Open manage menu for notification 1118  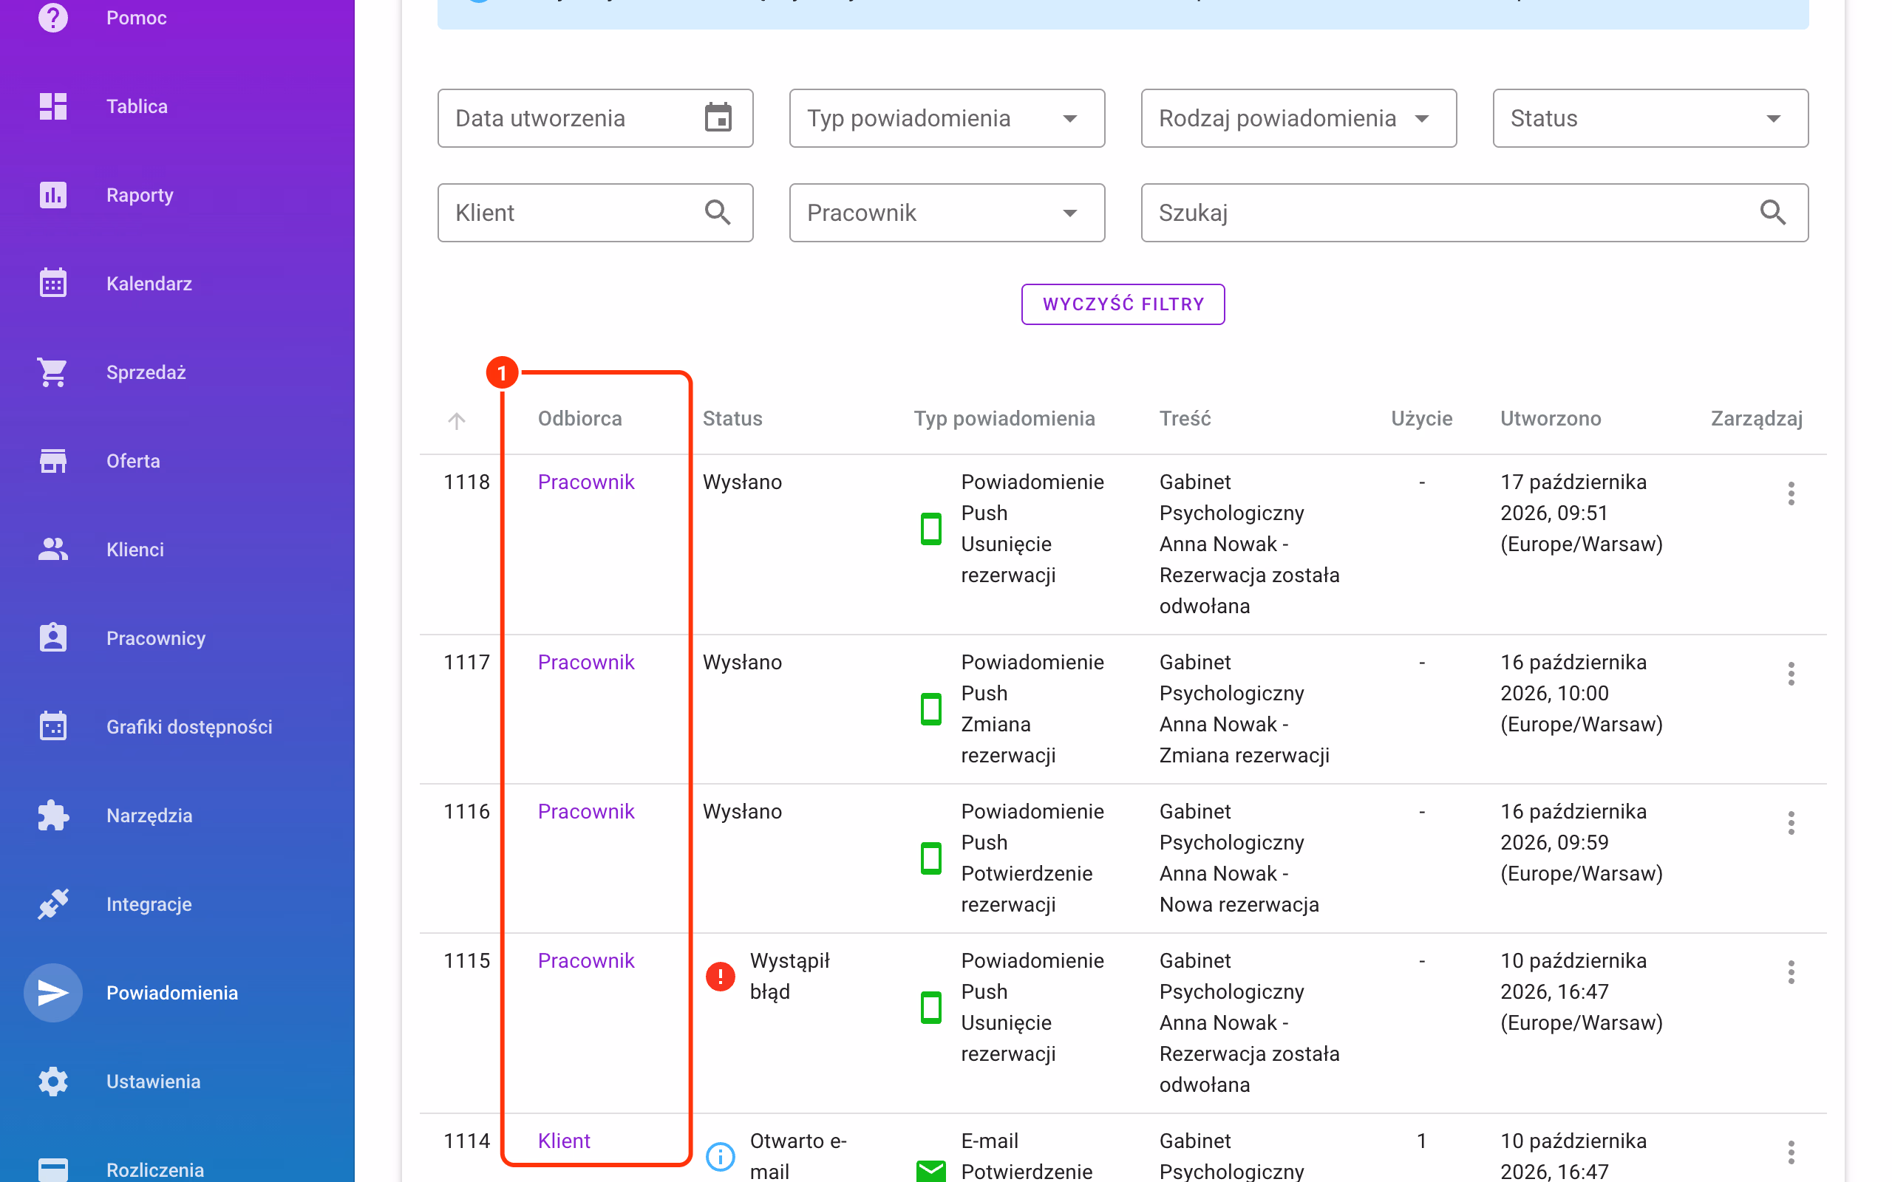pos(1791,493)
